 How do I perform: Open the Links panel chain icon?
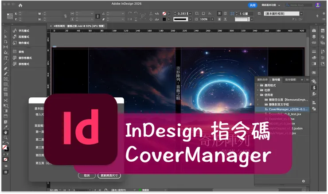pyautogui.click(x=314, y=43)
